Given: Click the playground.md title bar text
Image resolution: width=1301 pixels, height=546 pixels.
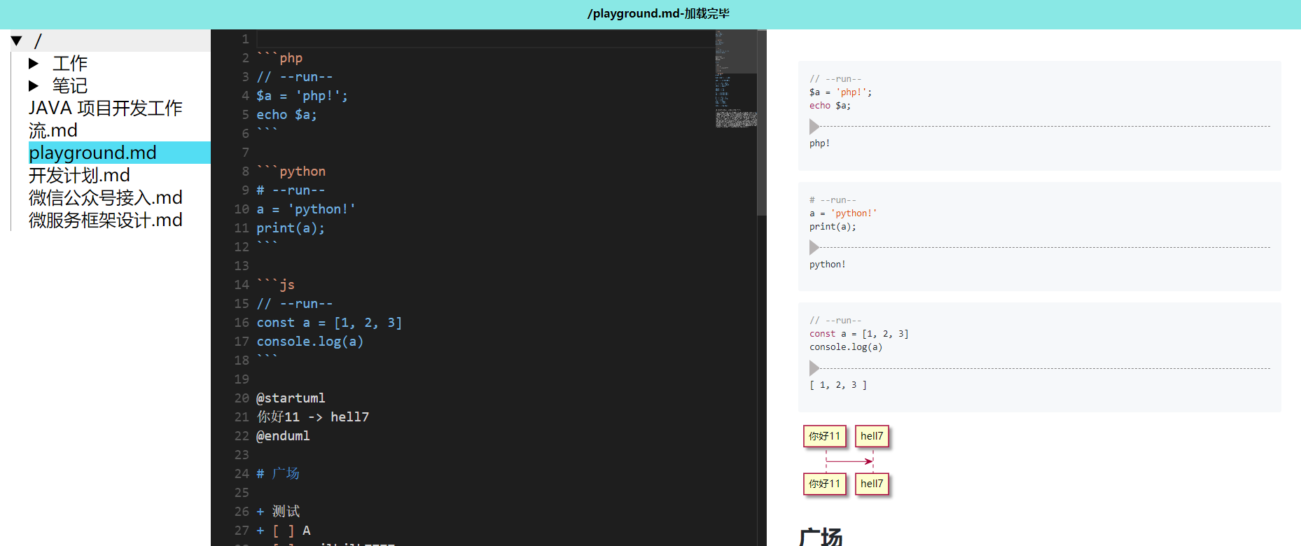Looking at the screenshot, I should pyautogui.click(x=658, y=14).
